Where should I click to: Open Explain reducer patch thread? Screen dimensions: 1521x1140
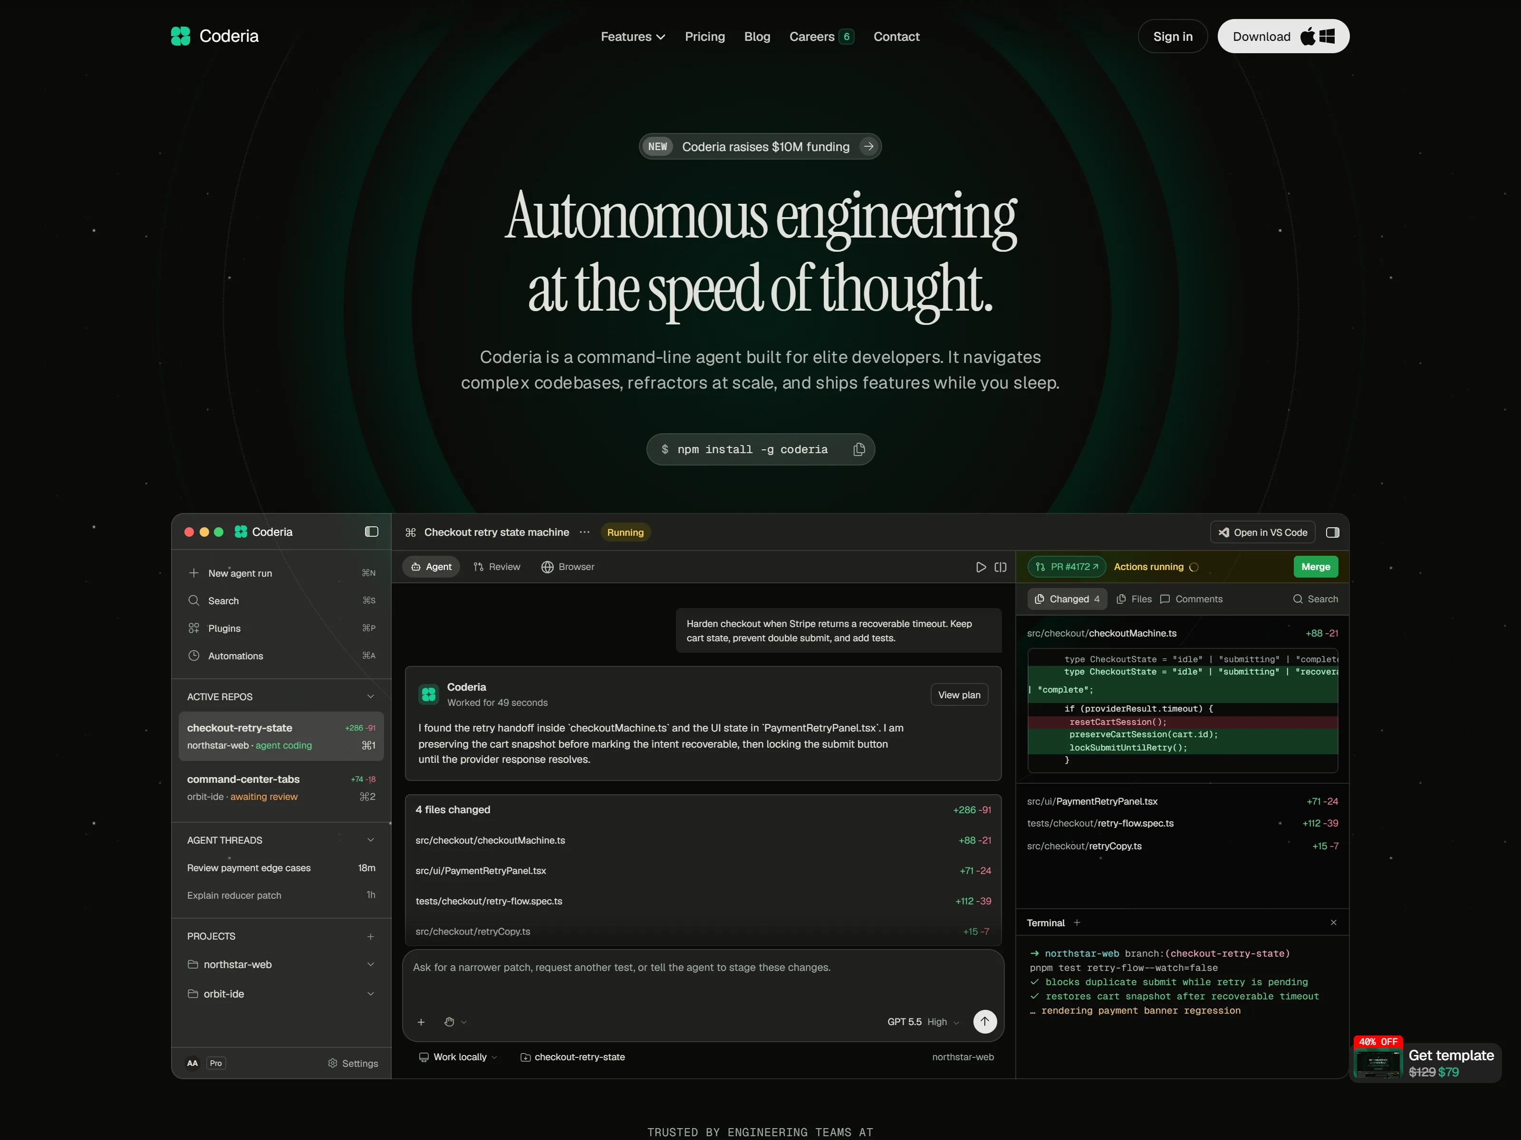pos(281,895)
